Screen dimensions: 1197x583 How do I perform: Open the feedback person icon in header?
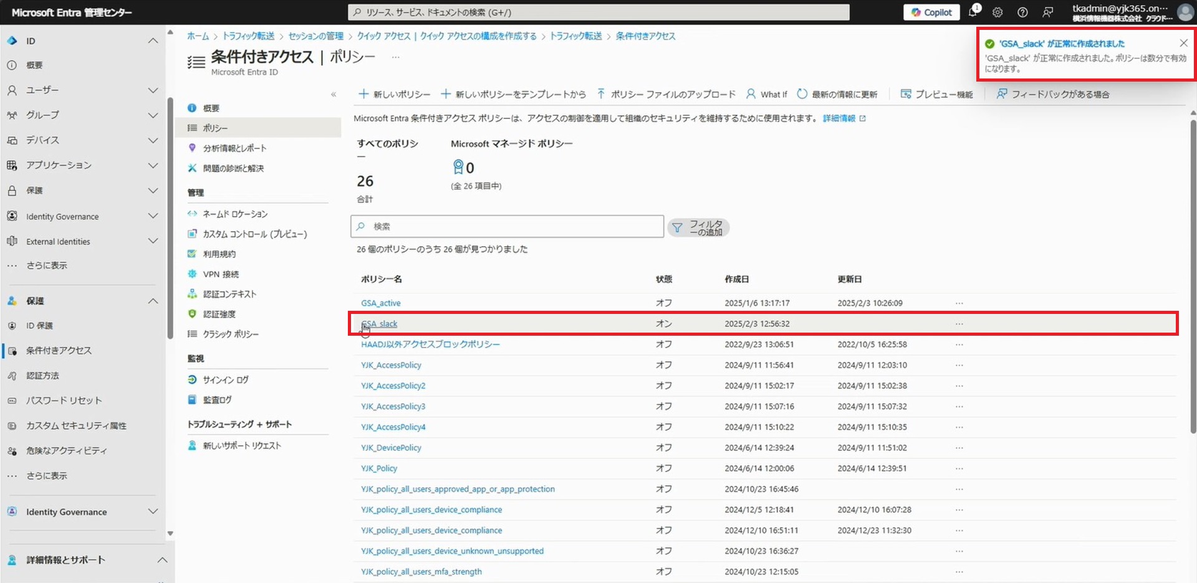pos(1048,12)
